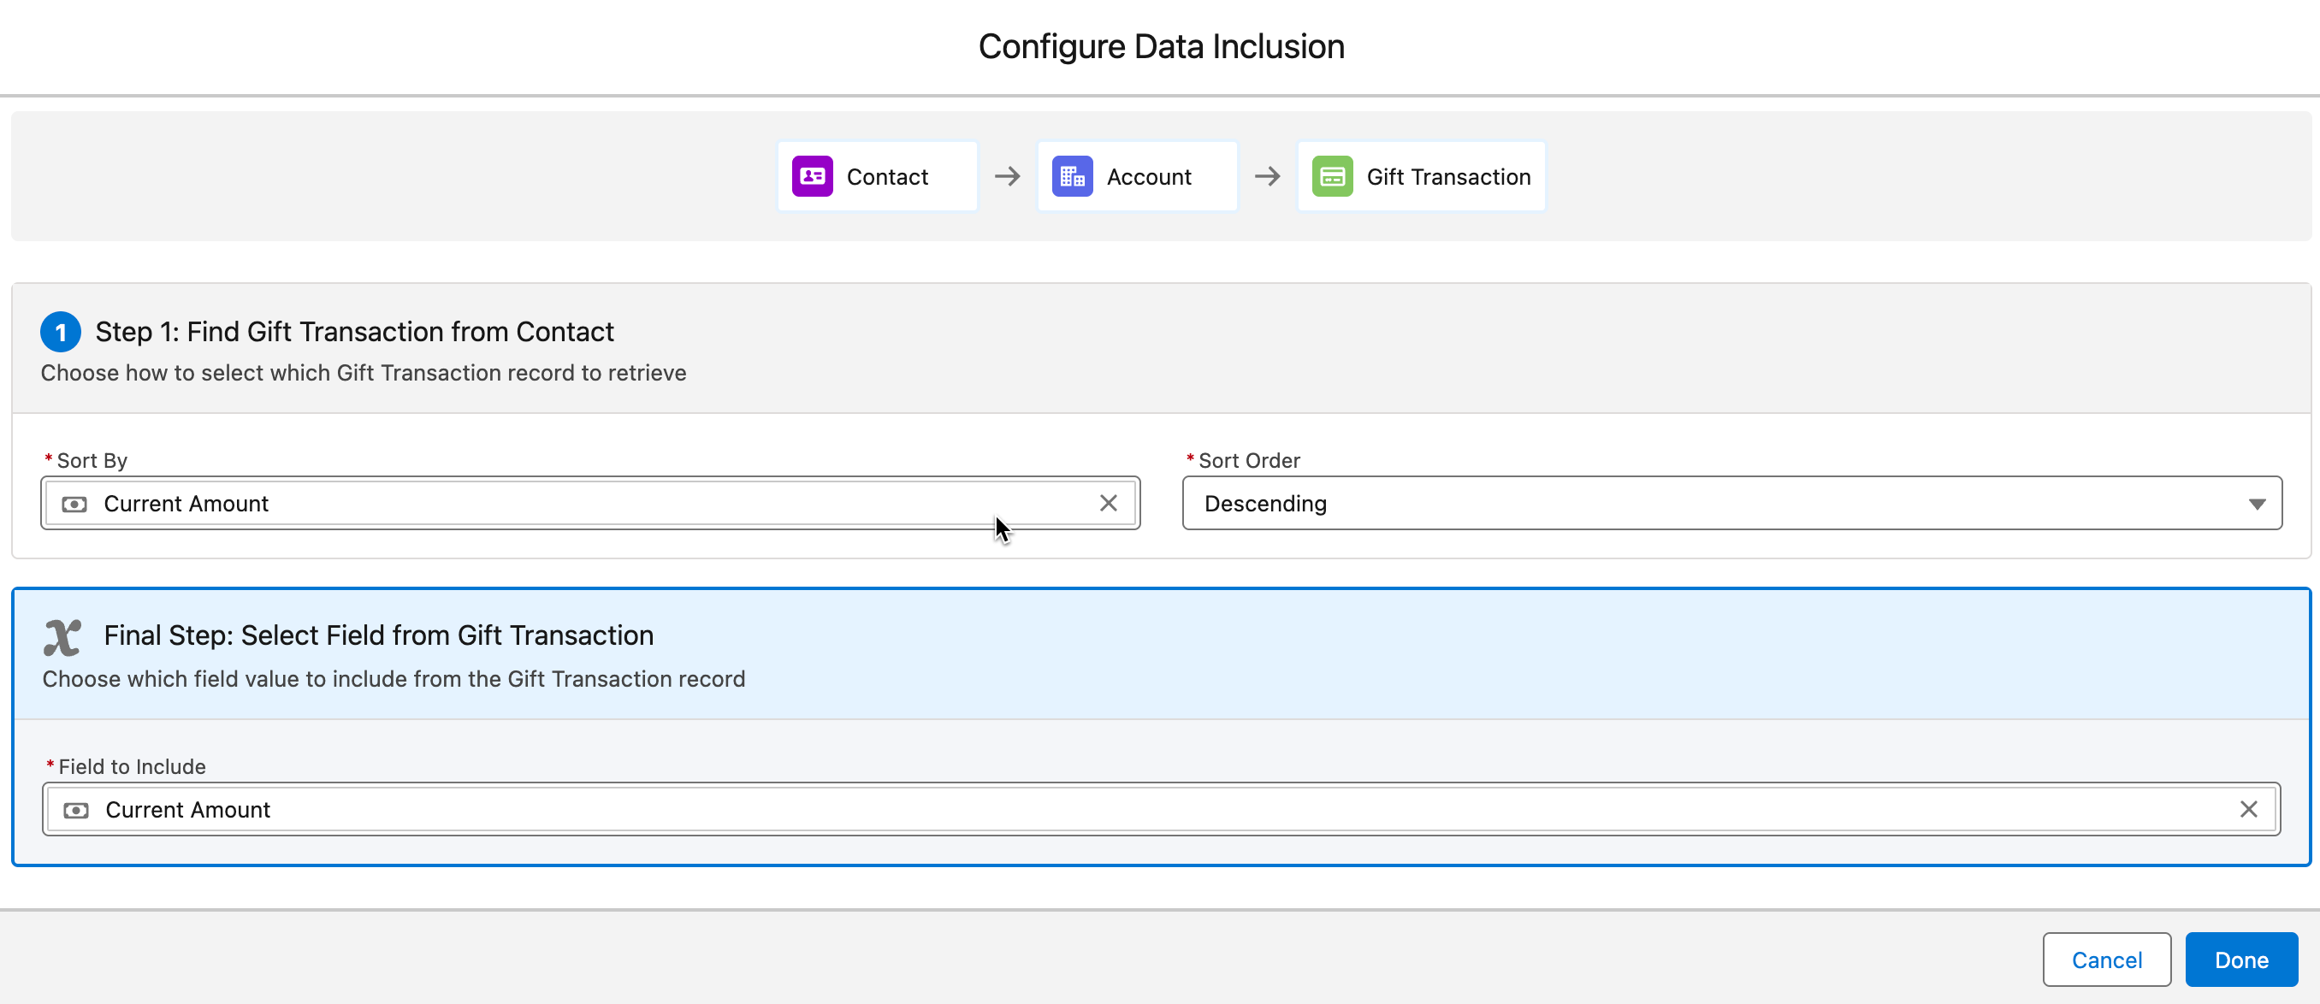Click currency icon in Field to Include

coord(75,811)
